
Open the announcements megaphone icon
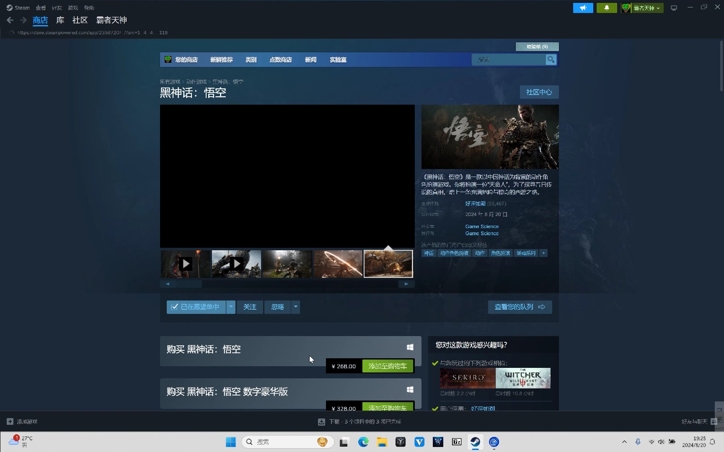click(583, 8)
